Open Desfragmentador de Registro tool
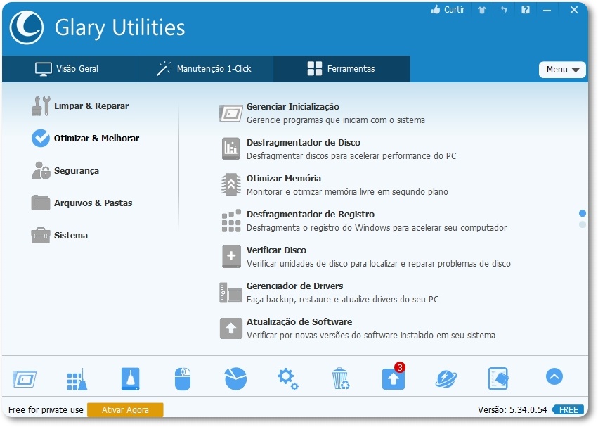 (311, 215)
